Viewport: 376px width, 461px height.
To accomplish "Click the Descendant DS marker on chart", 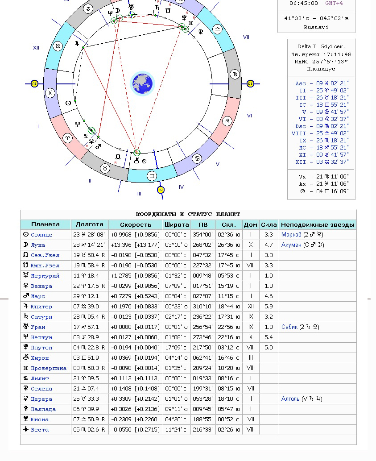I will 250,84.
